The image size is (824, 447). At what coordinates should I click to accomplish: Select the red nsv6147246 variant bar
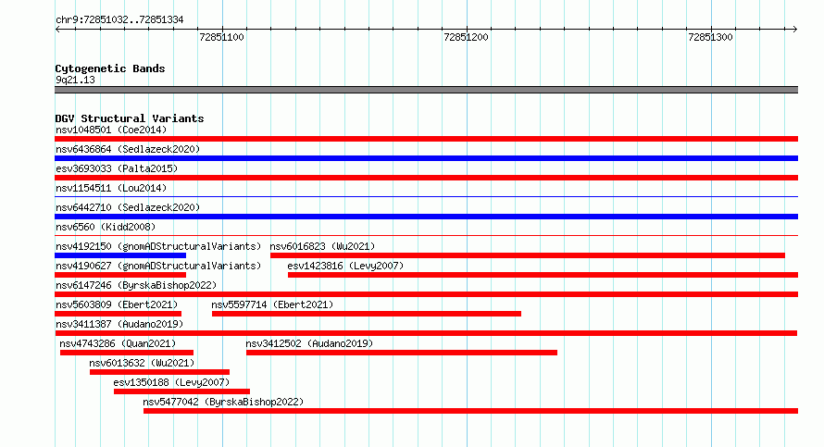426,294
